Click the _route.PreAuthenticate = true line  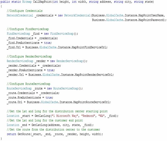coord(30,98)
